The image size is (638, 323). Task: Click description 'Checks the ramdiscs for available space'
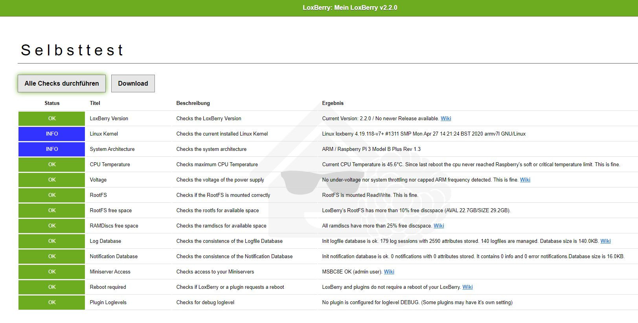point(221,226)
